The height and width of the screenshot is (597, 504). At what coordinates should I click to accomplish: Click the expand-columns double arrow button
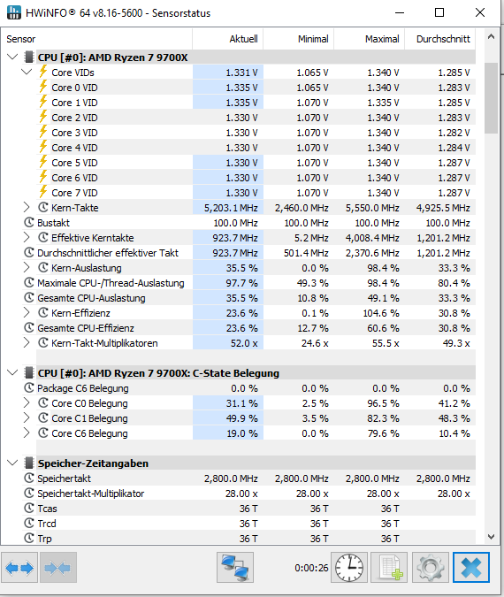(x=19, y=568)
